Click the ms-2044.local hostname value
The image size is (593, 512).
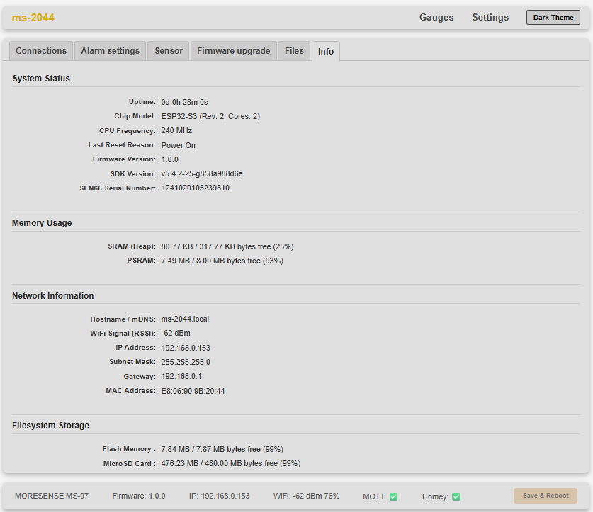pos(185,319)
